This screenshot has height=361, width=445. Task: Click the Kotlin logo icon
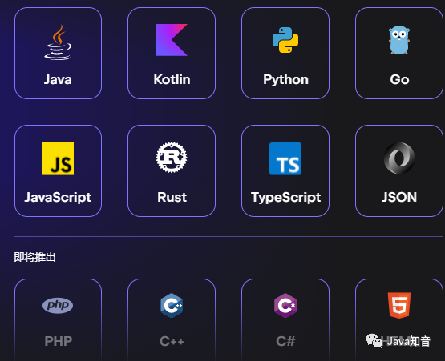click(172, 40)
